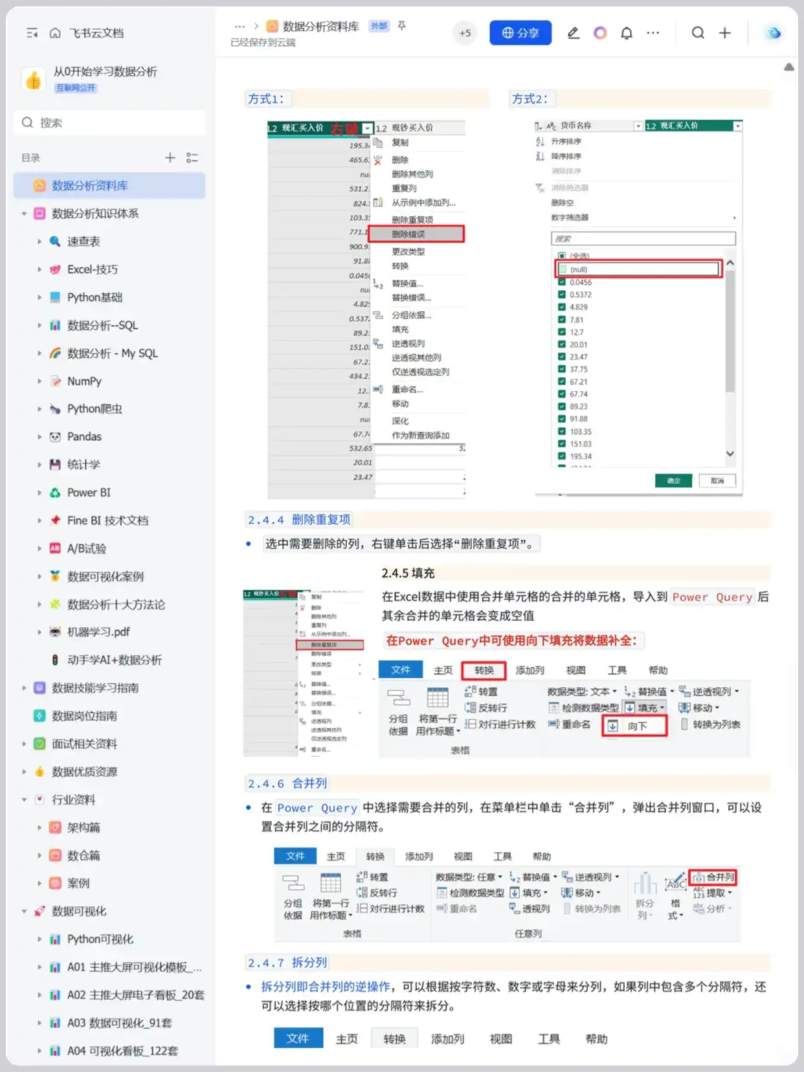
Task: Add a new page in 目录 with plus
Action: coord(170,157)
